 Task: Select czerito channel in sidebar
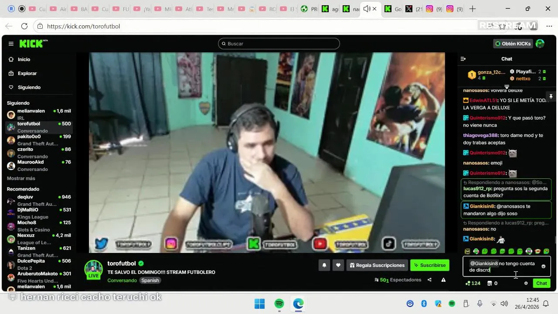[x=39, y=153]
